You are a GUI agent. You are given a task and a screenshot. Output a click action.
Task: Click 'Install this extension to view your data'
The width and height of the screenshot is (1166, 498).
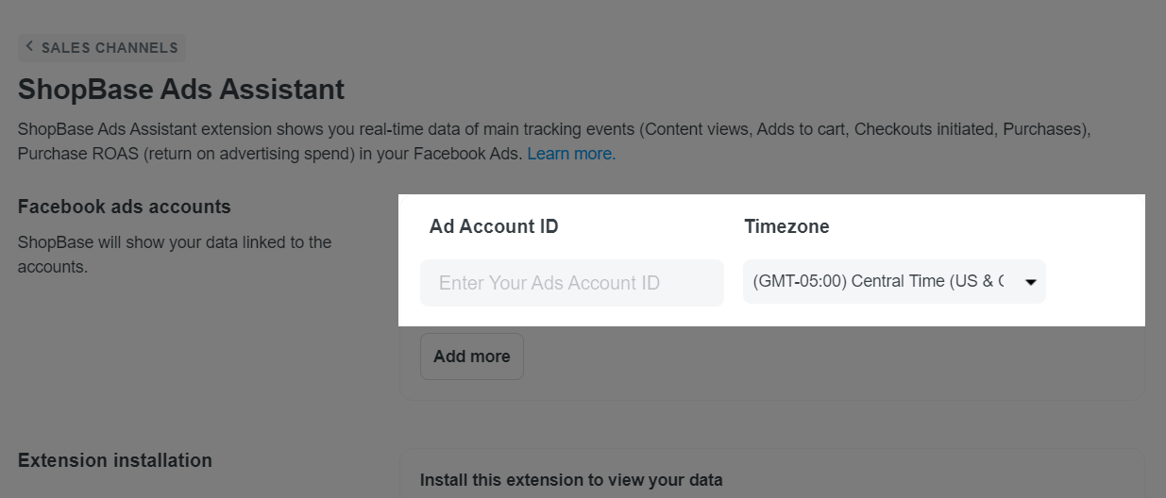(571, 480)
